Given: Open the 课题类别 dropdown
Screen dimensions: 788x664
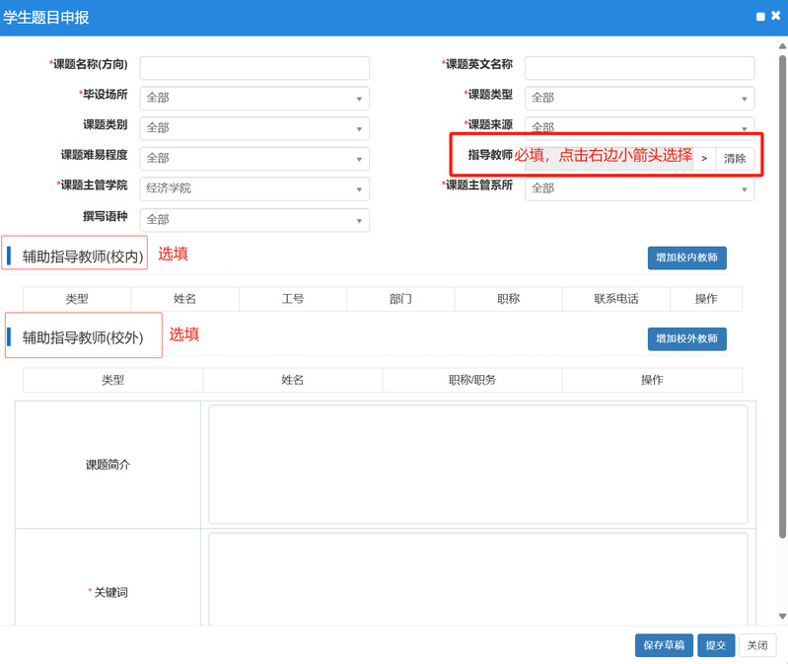Looking at the screenshot, I should (254, 128).
